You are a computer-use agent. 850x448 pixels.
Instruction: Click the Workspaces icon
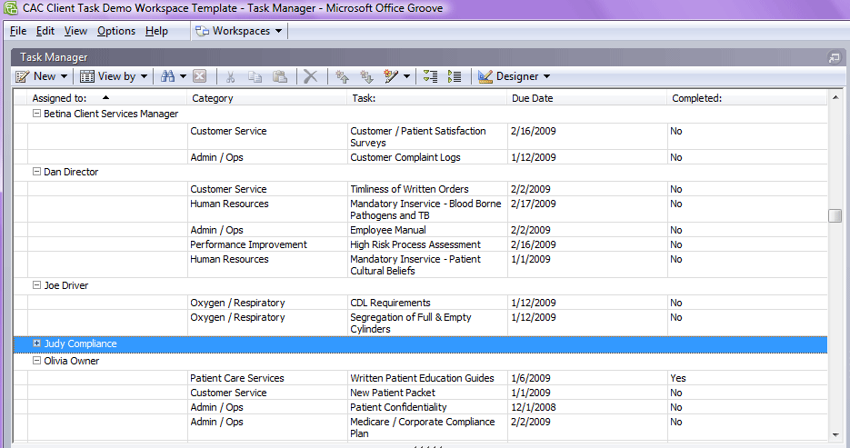click(202, 31)
